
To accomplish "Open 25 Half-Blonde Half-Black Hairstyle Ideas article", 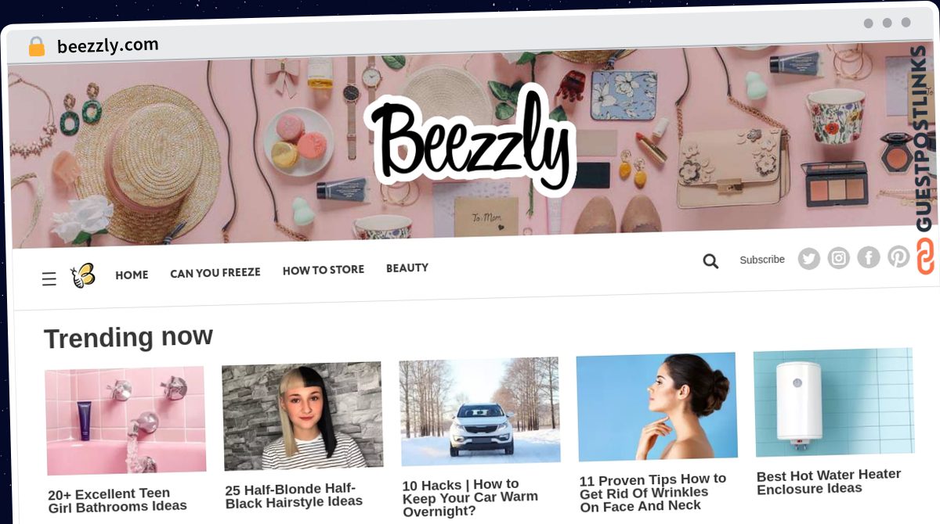I will pos(294,495).
